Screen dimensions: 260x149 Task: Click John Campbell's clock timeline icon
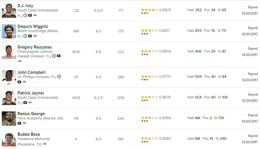59,77
